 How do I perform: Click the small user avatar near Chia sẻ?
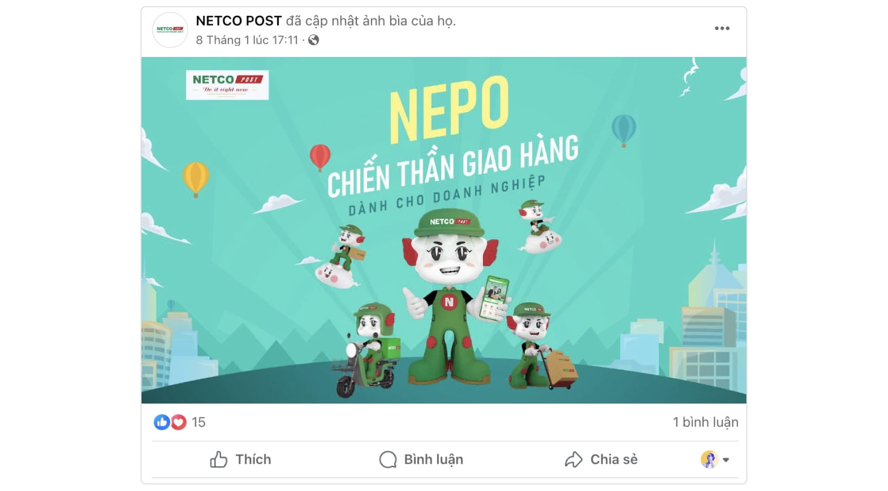coord(709,459)
